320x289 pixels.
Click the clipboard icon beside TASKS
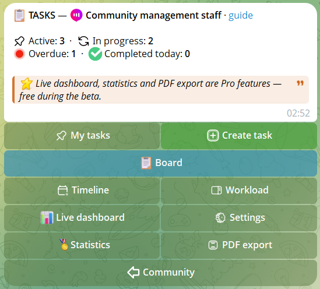click(x=19, y=15)
